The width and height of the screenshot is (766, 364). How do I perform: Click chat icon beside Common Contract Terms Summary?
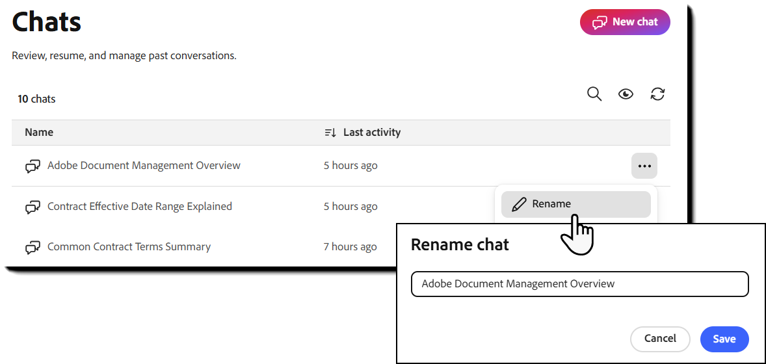[33, 248]
